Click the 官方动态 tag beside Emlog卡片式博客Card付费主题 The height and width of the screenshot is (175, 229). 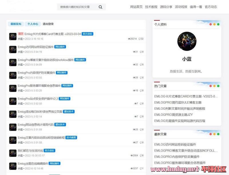(87, 34)
